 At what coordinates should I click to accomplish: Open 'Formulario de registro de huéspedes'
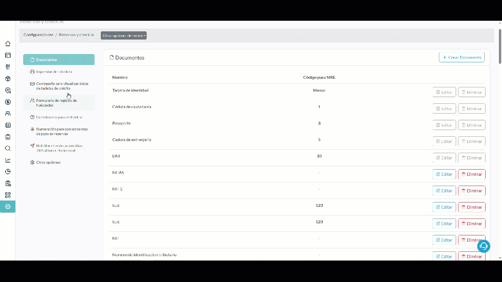[56, 103]
